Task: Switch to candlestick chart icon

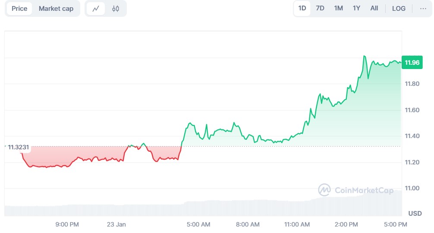Action: coord(116,9)
